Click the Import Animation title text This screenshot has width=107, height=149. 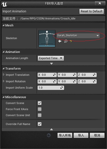(14, 11)
